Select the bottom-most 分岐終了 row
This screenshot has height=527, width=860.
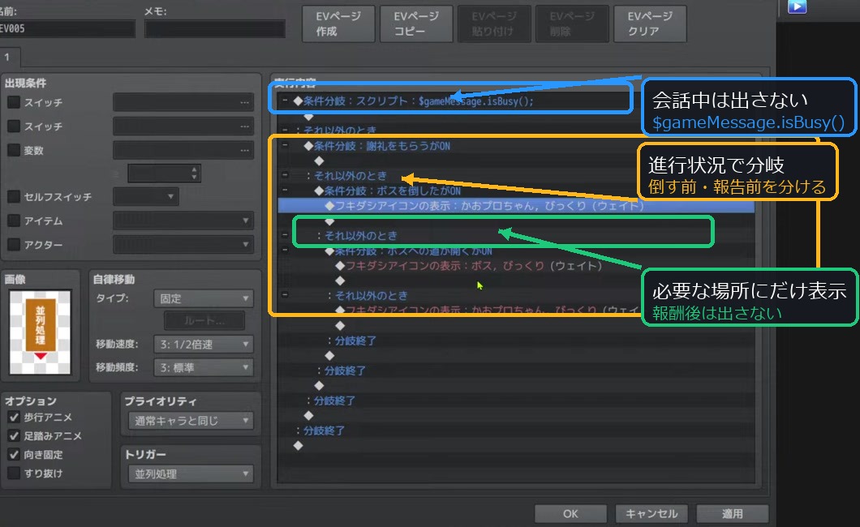515,431
